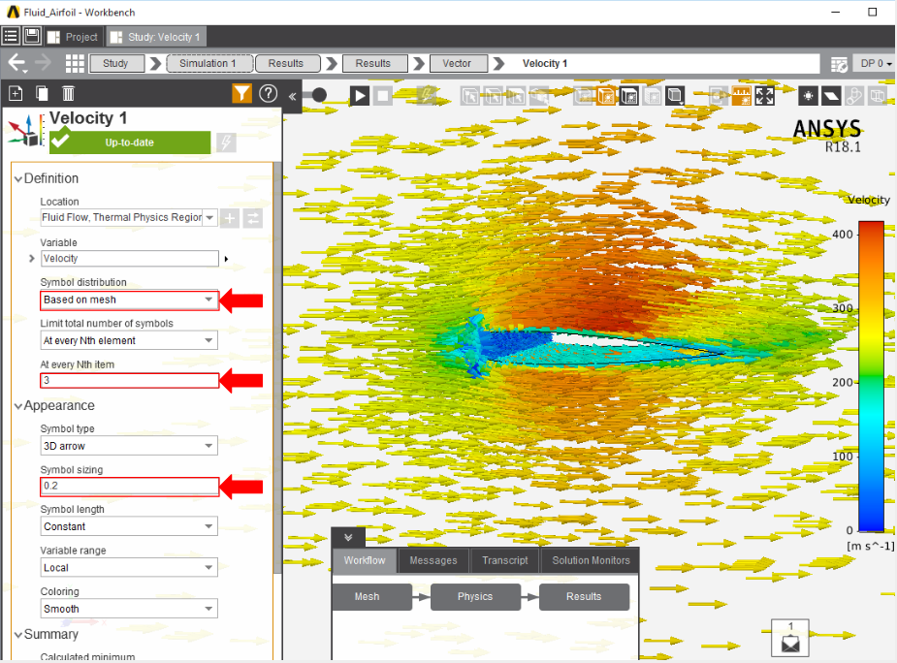Switch to the Solution Monitors tab
Screen dimensions: 897x663
tap(591, 560)
